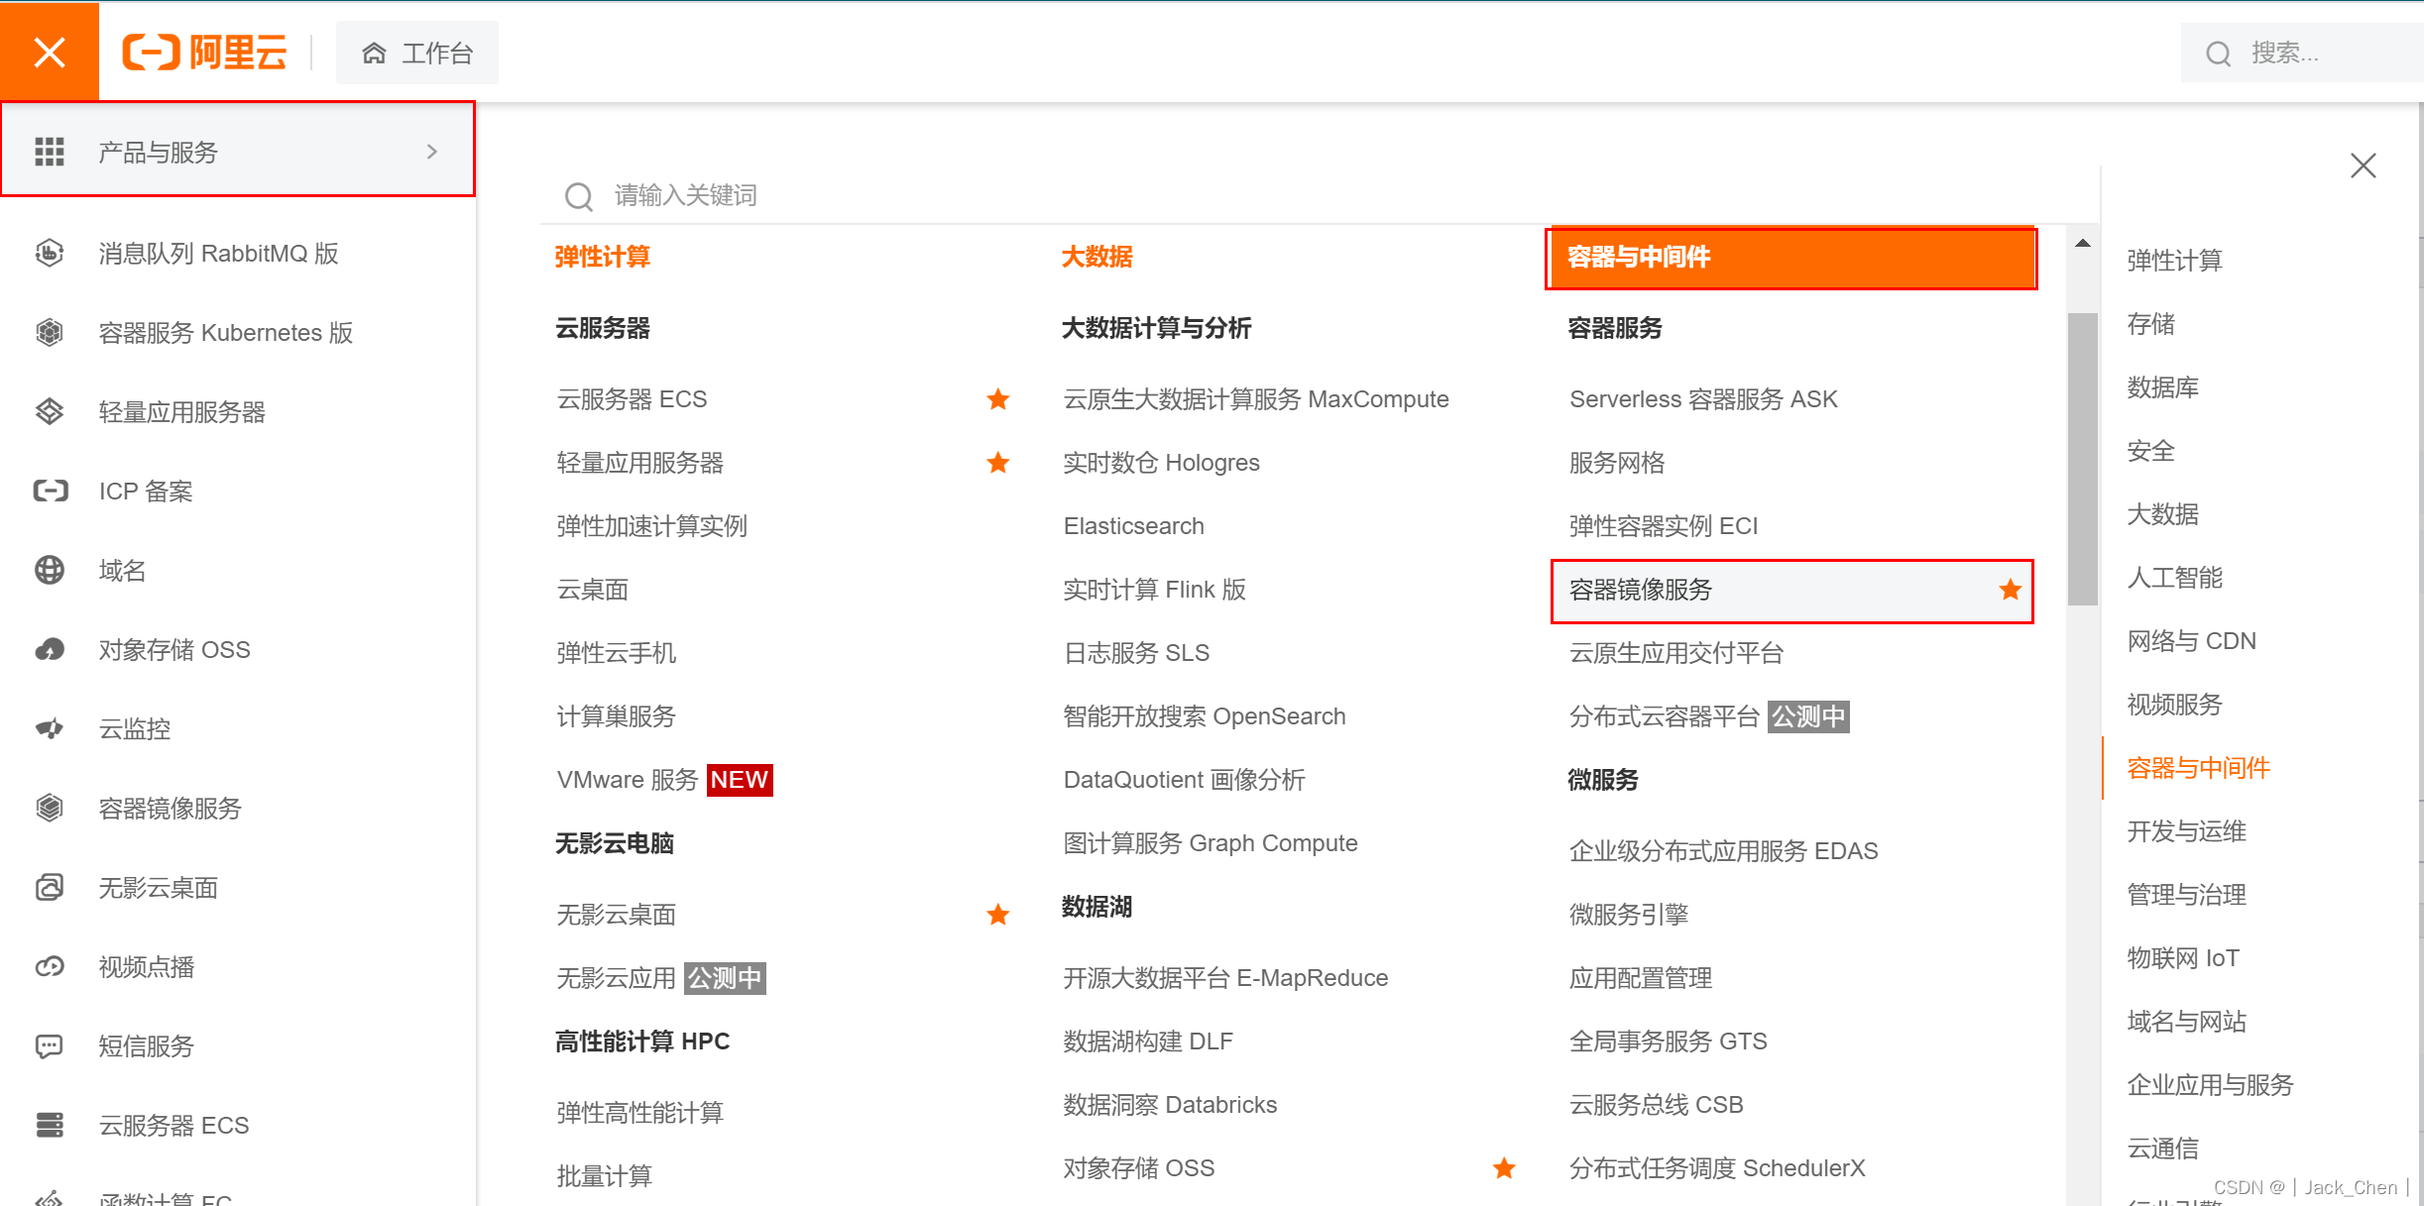Click the 容器服务 Kubernetes 版 sidebar icon
Image resolution: width=2424 pixels, height=1206 pixels.
[50, 332]
